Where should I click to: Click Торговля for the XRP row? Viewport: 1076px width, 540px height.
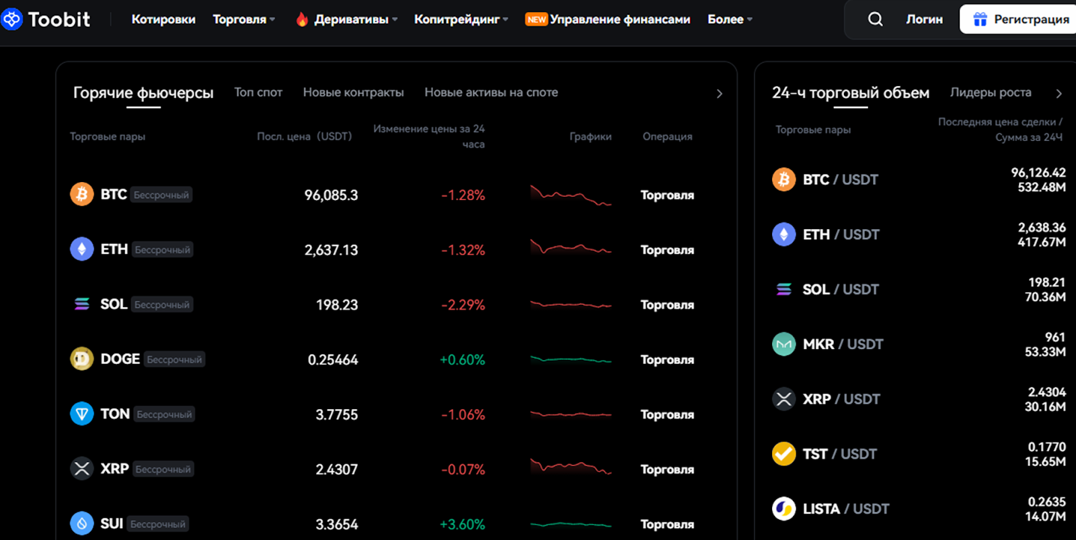(x=667, y=469)
